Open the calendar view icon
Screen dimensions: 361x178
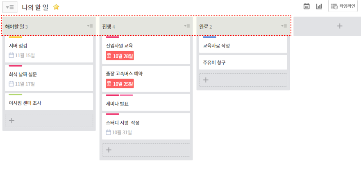[307, 6]
